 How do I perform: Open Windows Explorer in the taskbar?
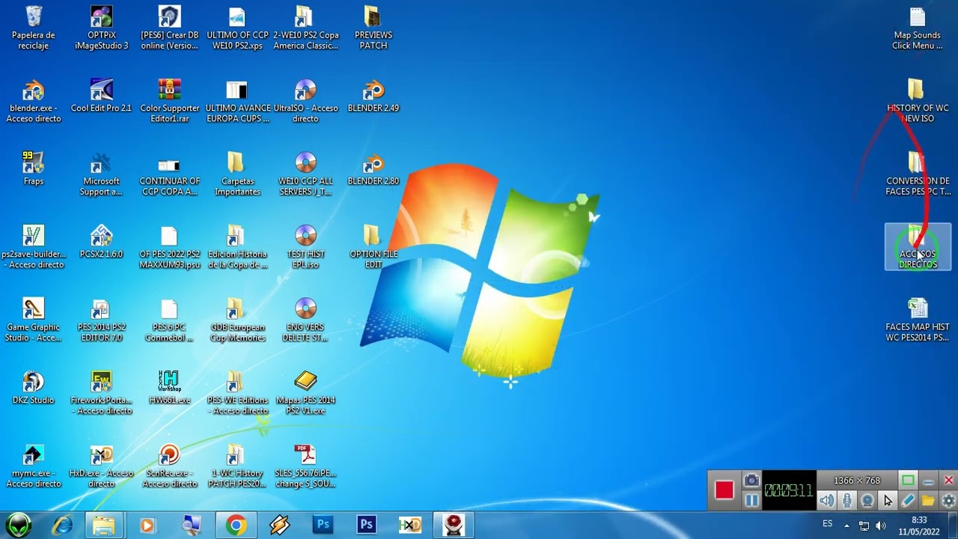[104, 525]
